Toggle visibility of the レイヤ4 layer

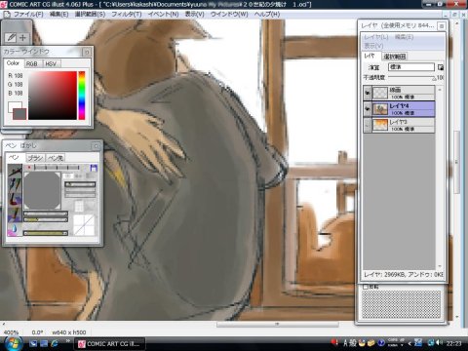click(x=368, y=109)
